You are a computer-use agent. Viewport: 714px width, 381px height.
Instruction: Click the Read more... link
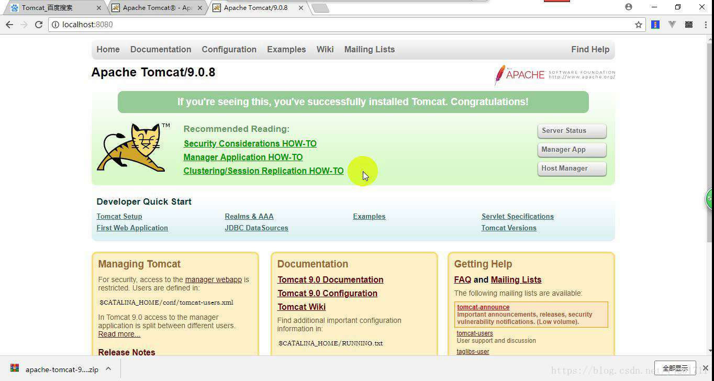tap(119, 334)
